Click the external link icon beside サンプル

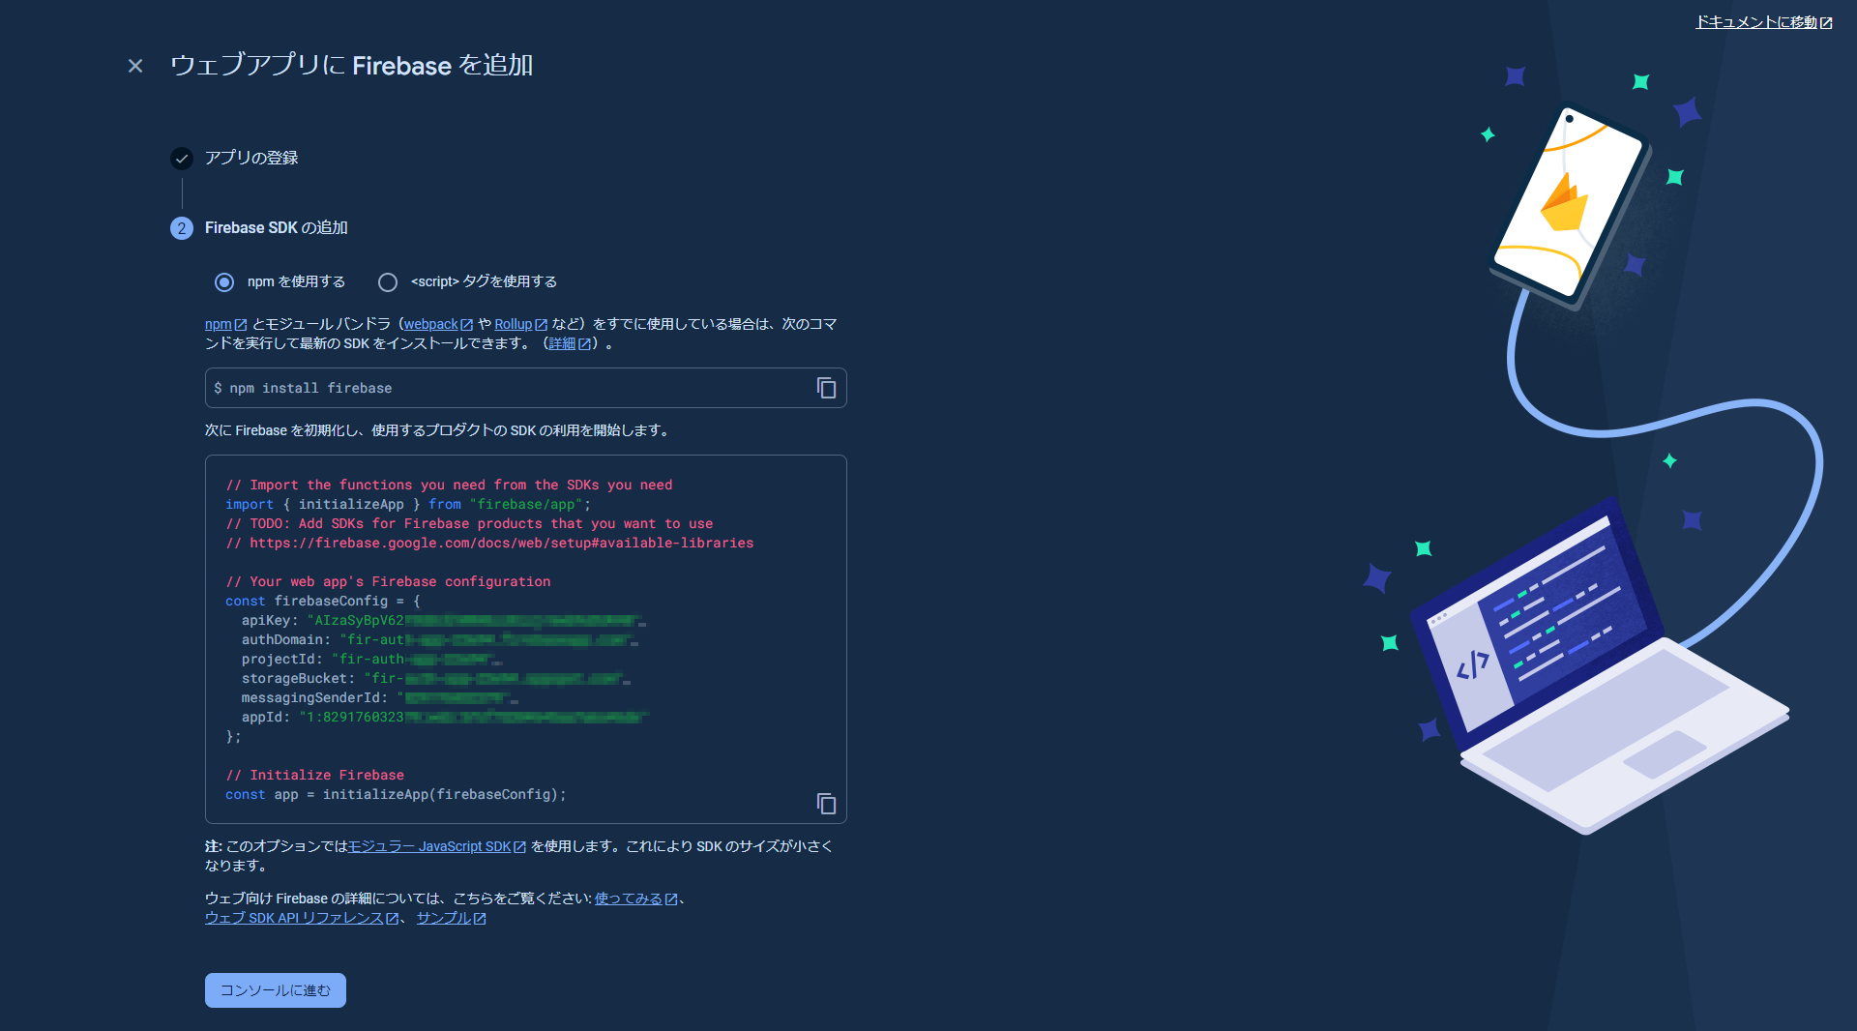(480, 919)
